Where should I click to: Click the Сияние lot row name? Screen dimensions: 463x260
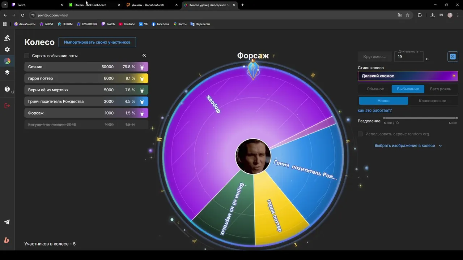pyautogui.click(x=35, y=67)
